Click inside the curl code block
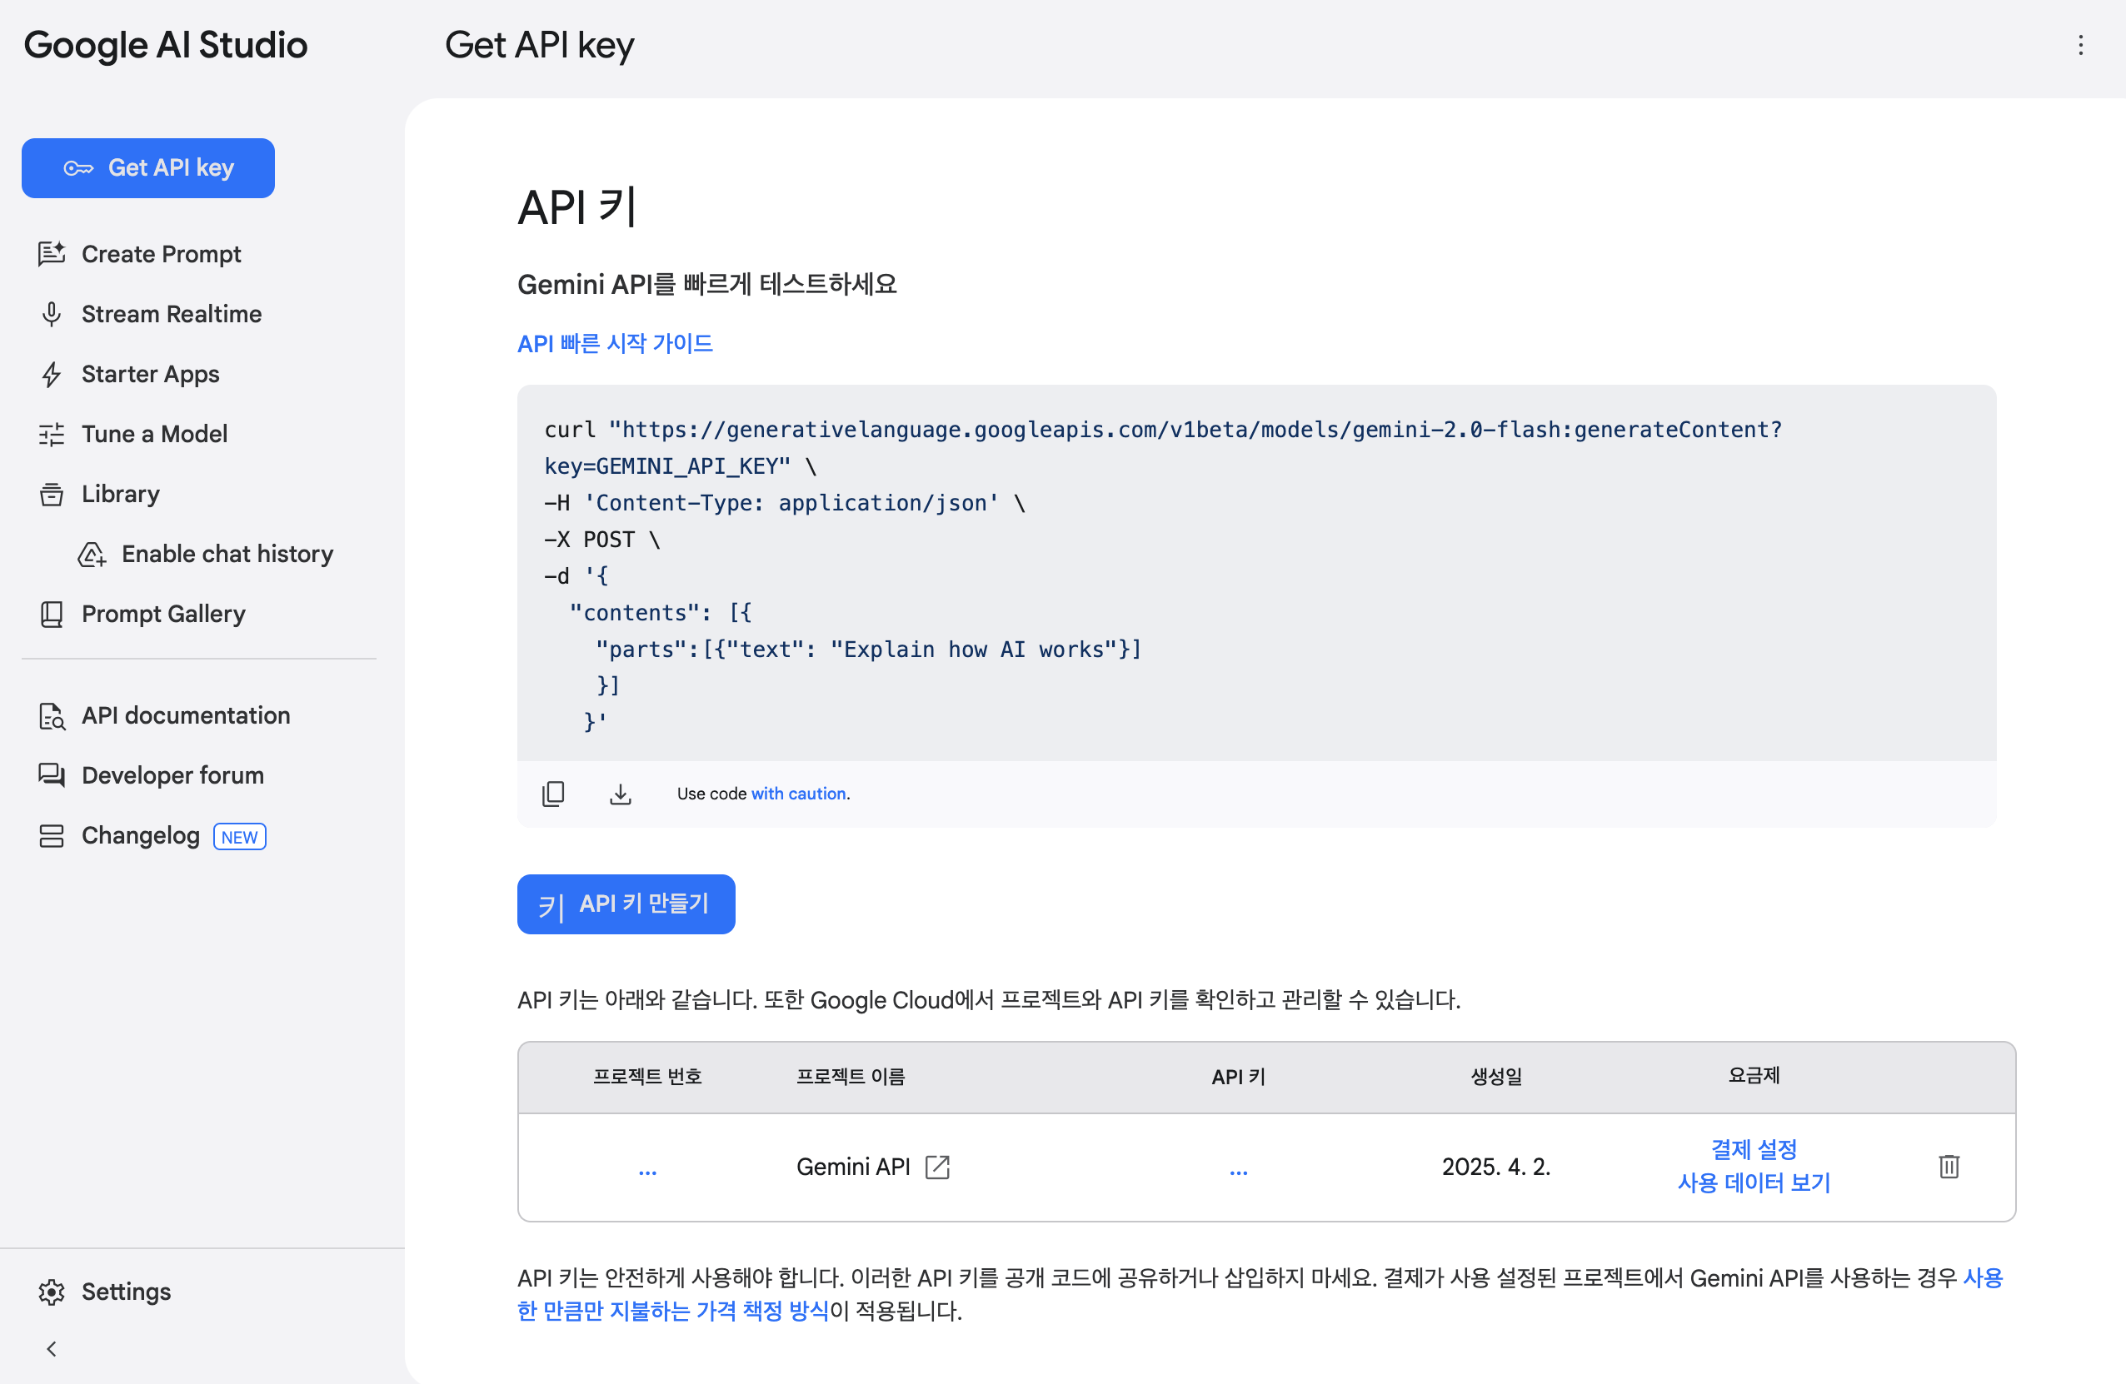This screenshot has height=1384, width=2126. click(1257, 573)
